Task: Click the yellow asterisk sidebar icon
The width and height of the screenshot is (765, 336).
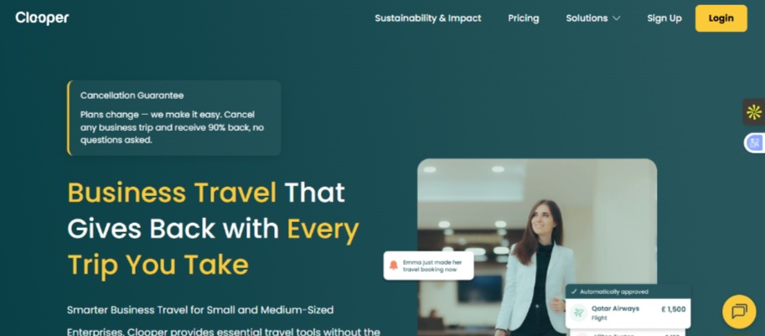Action: pyautogui.click(x=754, y=111)
